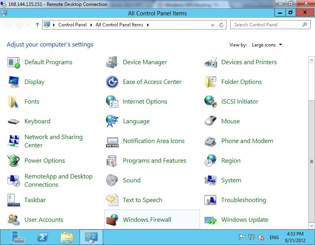Expand the address bar history dropdown
This screenshot has width=315, height=245.
(x=213, y=25)
